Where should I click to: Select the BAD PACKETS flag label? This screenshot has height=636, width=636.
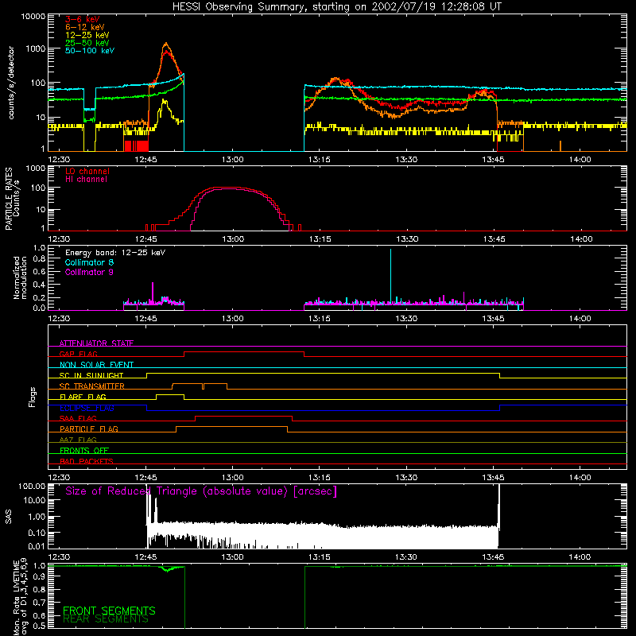pos(87,461)
